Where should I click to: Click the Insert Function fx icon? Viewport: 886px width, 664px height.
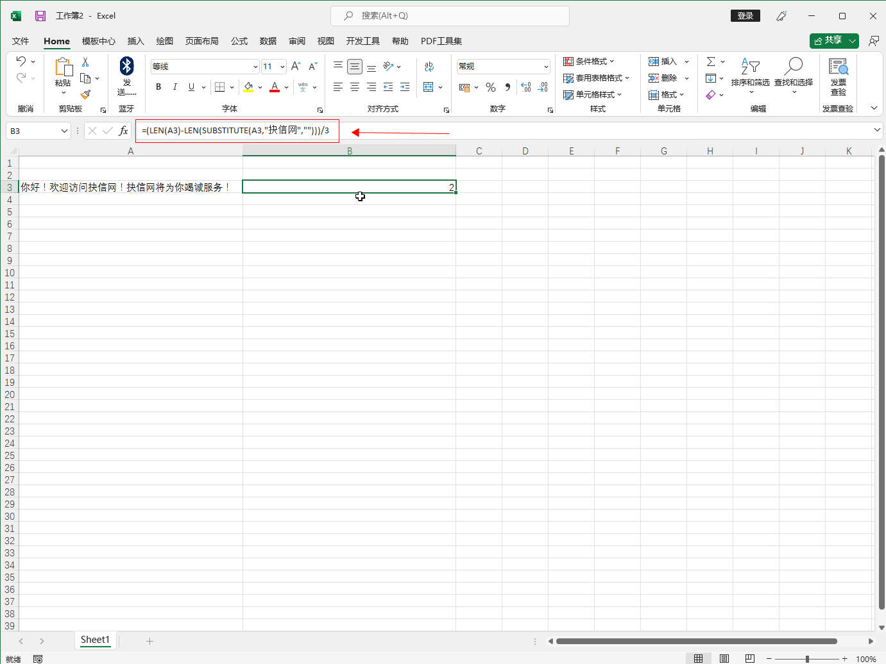tap(123, 131)
